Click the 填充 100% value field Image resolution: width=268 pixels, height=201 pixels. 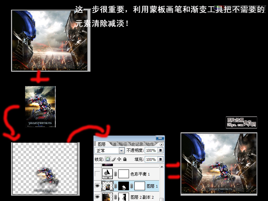[x=151, y=159]
